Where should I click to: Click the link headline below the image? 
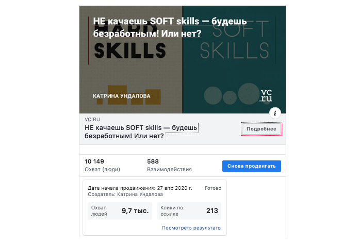click(x=141, y=132)
